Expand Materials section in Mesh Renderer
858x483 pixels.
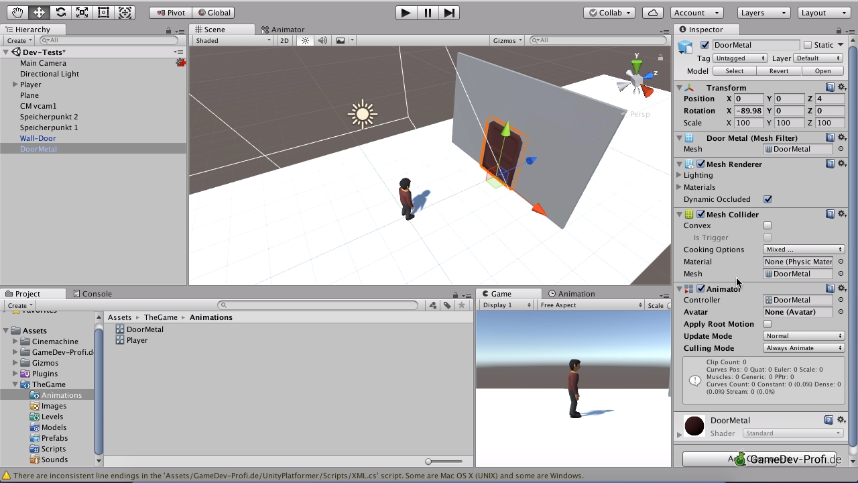click(x=679, y=187)
